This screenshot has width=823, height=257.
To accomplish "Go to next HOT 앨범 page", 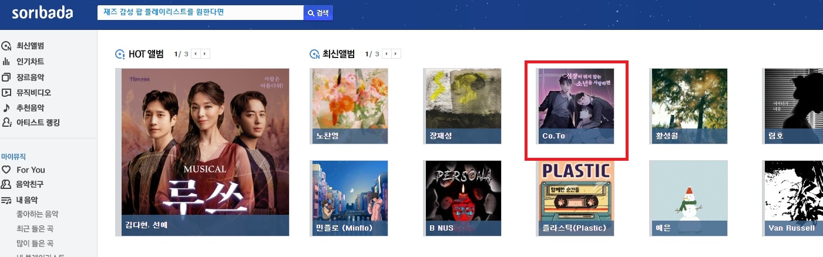I will (x=205, y=54).
